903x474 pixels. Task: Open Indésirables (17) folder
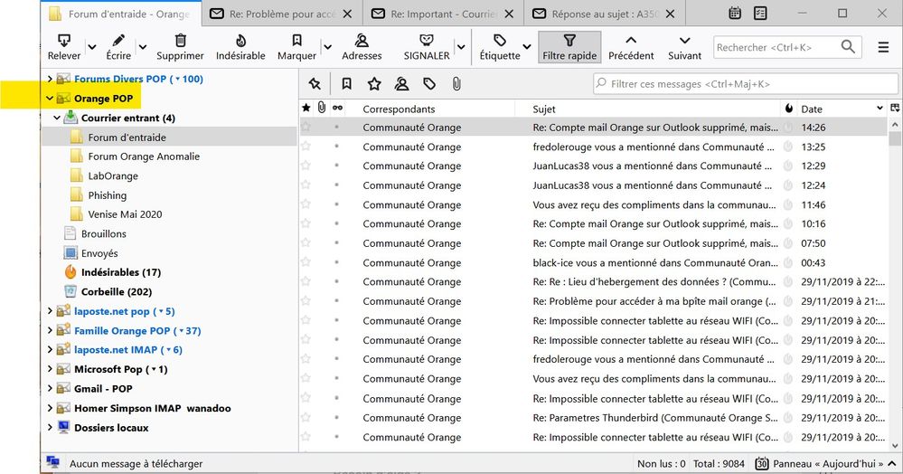[x=121, y=272]
